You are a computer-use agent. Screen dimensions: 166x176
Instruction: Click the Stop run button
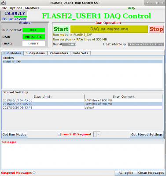point(156,29)
